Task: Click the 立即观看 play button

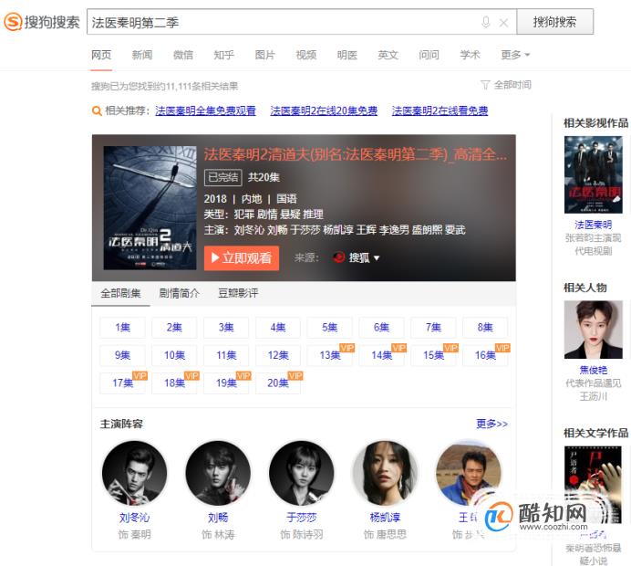Action: pos(242,257)
